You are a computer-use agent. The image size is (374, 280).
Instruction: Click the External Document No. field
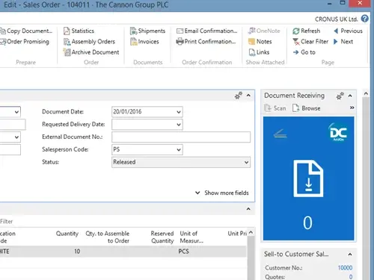click(181, 137)
